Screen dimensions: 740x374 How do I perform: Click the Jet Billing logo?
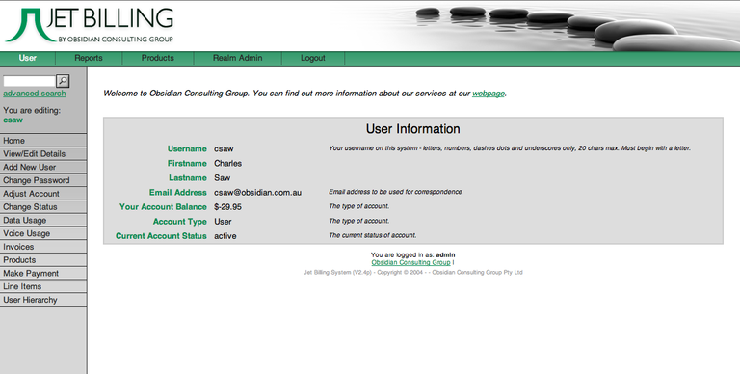coord(90,25)
